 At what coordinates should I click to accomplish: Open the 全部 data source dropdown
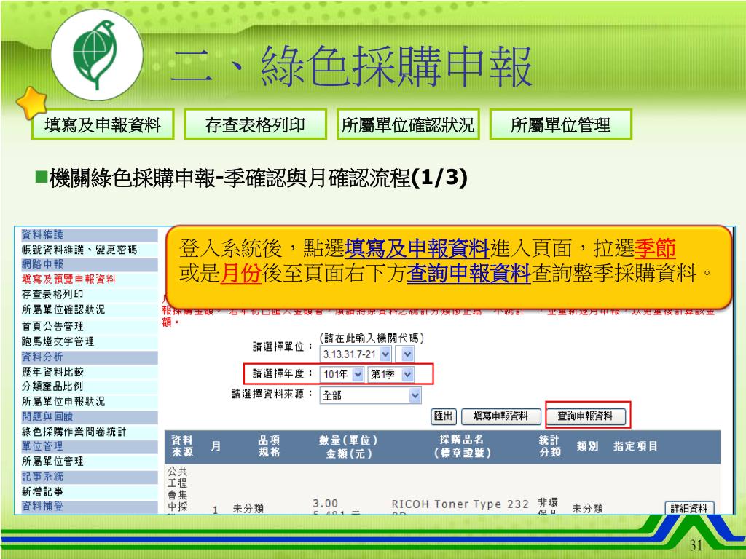[x=371, y=395]
